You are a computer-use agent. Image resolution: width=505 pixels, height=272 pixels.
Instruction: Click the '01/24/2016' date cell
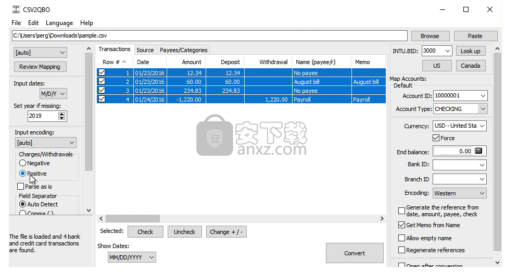[x=150, y=99]
